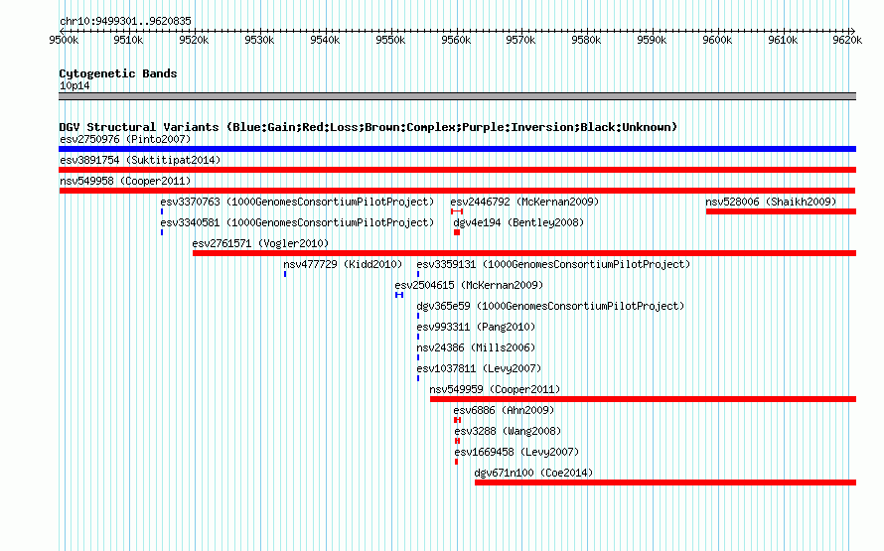884x551 pixels.
Task: Select the red esv3891754 loss bar
Action: coord(457,170)
